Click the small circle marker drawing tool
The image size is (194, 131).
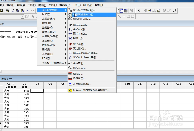tap(124, 16)
